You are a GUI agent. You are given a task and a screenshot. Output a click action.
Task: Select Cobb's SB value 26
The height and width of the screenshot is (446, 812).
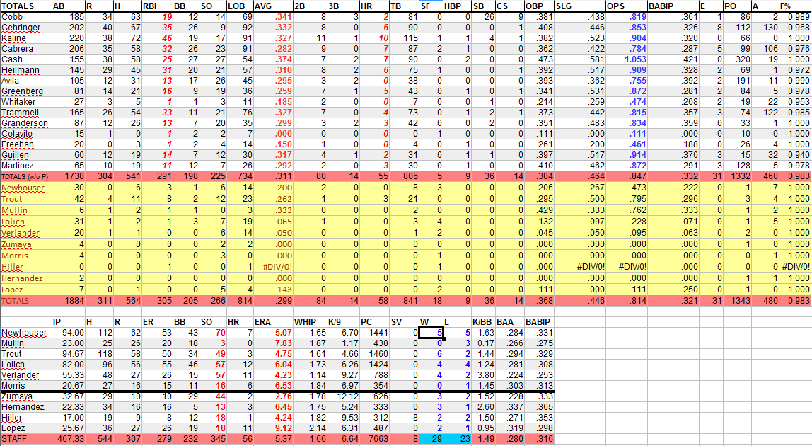coord(482,17)
